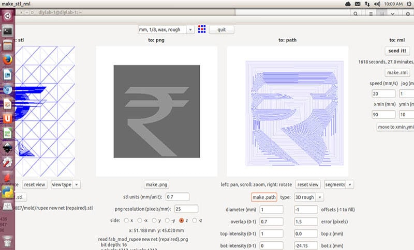Open the Trash in the dock

coord(7,241)
